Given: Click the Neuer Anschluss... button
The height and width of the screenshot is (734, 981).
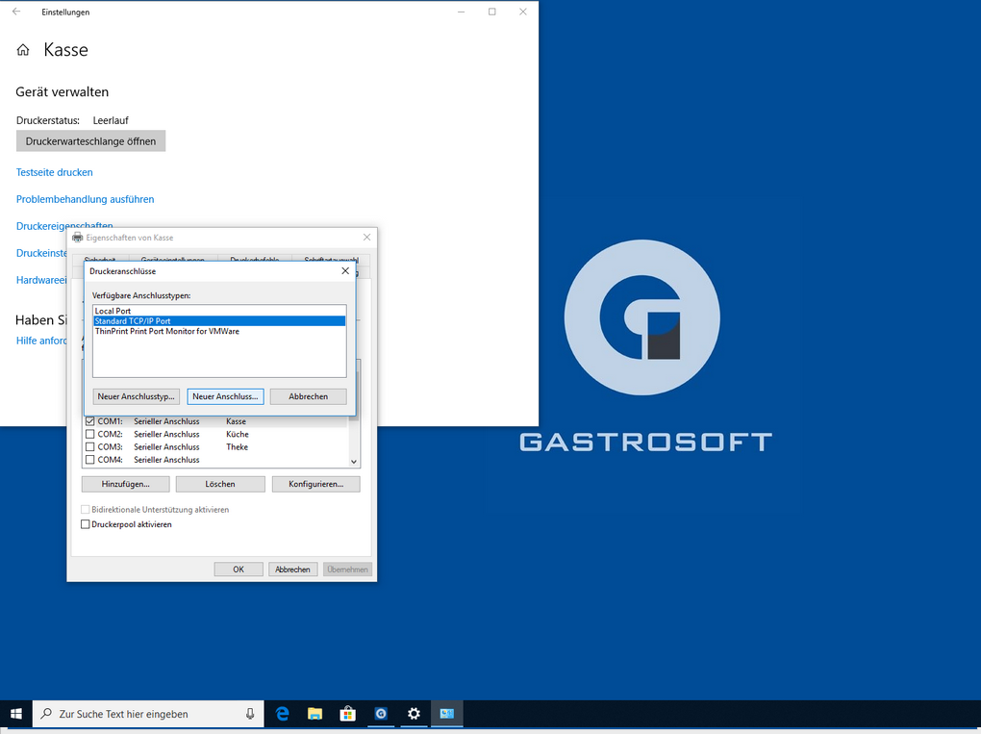Looking at the screenshot, I should point(225,396).
